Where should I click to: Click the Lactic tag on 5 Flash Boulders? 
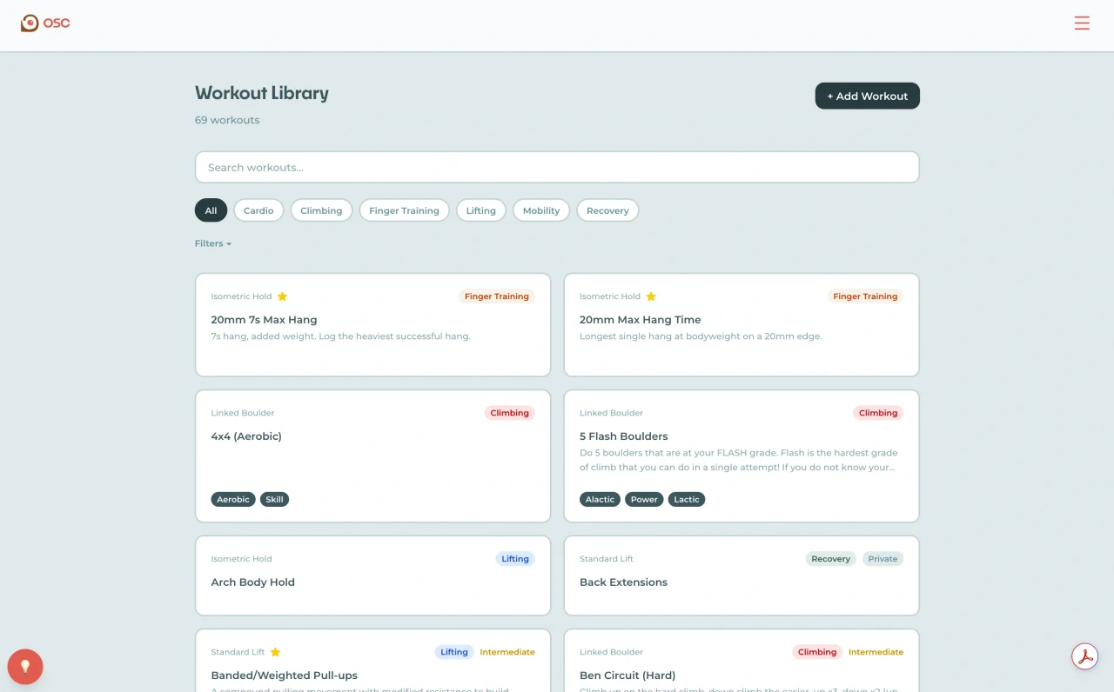[x=687, y=499]
